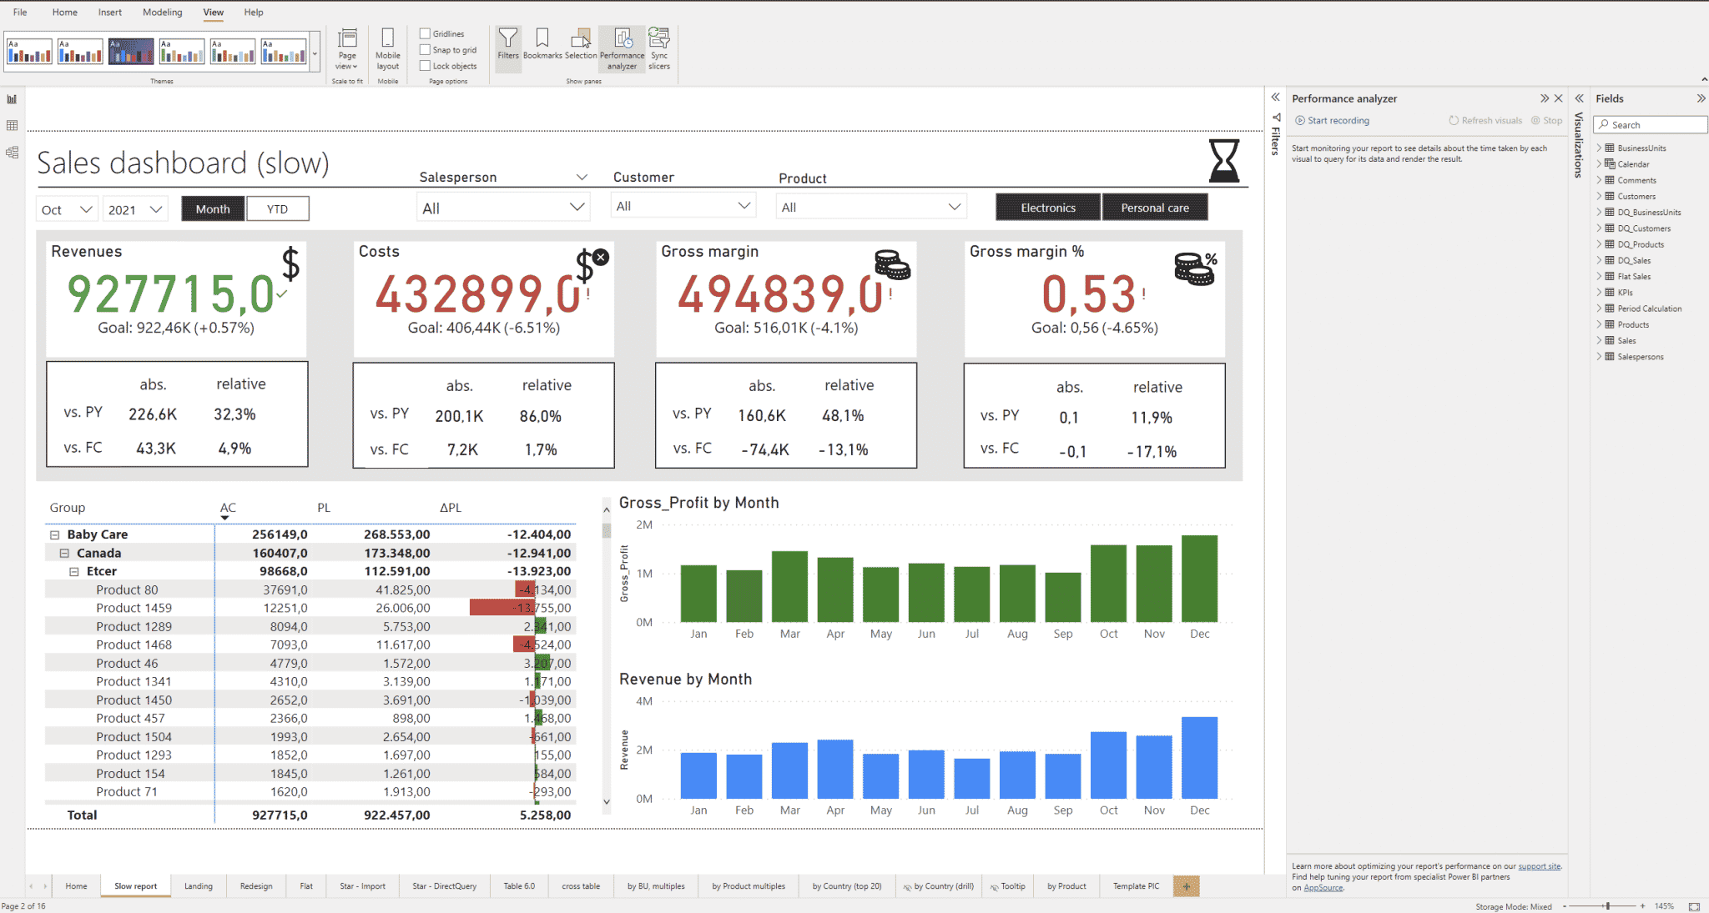Open the year 2021 slicer dropdown

point(155,208)
